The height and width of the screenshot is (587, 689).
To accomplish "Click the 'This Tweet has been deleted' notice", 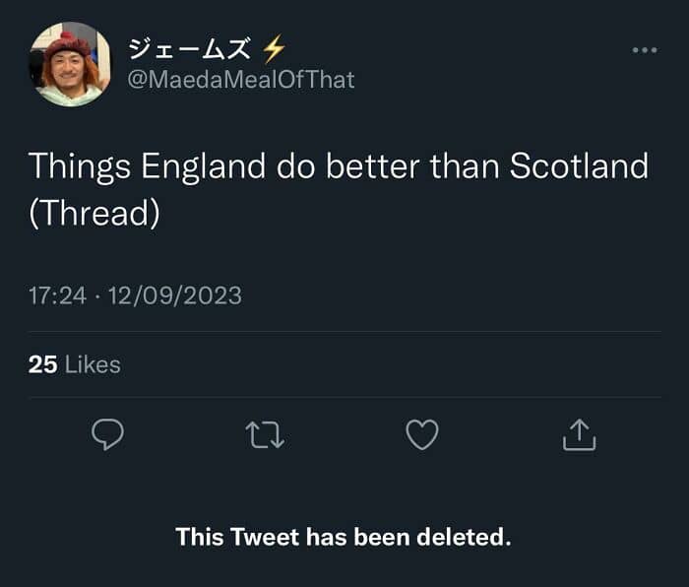I will pos(344,537).
